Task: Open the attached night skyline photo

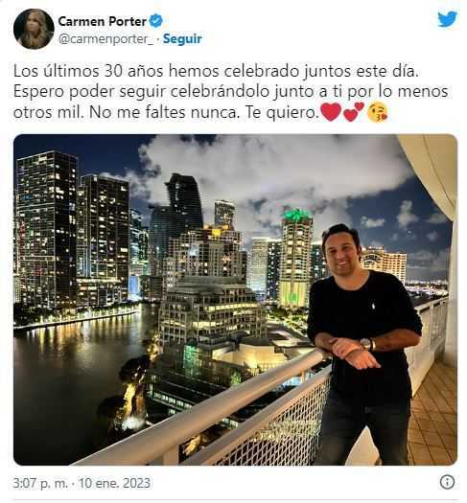Action: 235,300
